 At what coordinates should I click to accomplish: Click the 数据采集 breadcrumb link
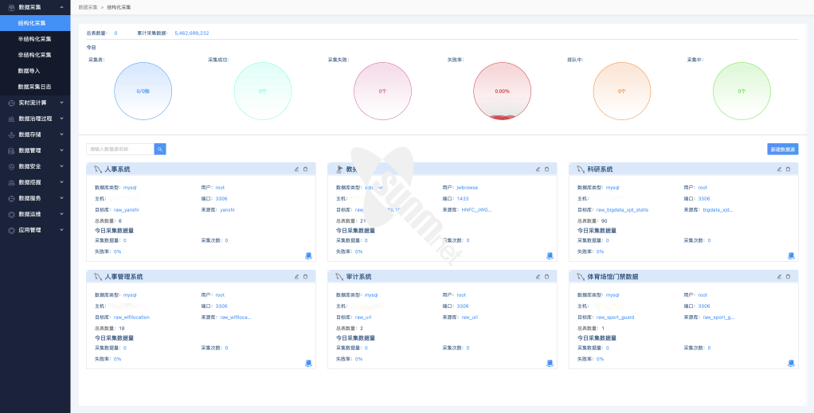coord(87,6)
